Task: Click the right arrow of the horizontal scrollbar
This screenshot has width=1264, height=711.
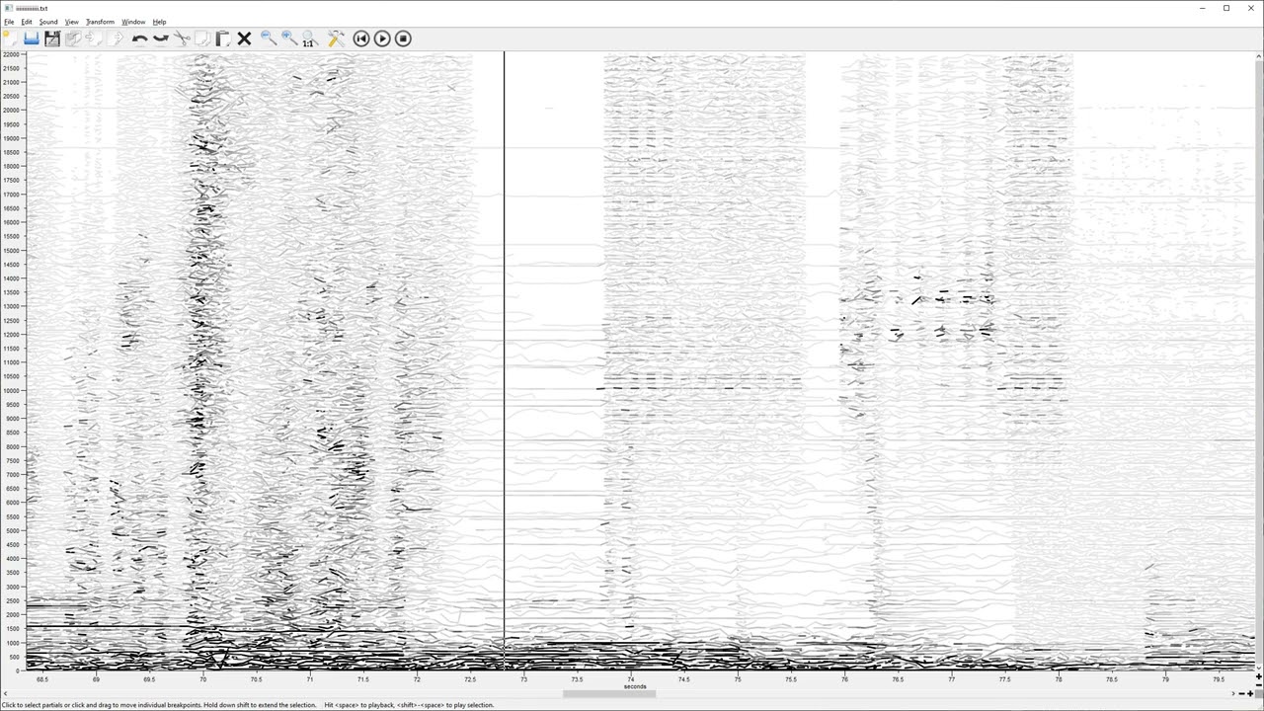Action: coord(1233,693)
